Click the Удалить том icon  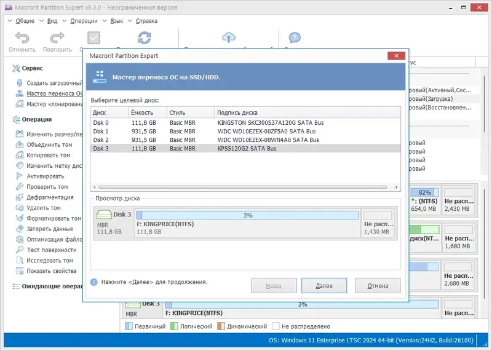[20, 208]
